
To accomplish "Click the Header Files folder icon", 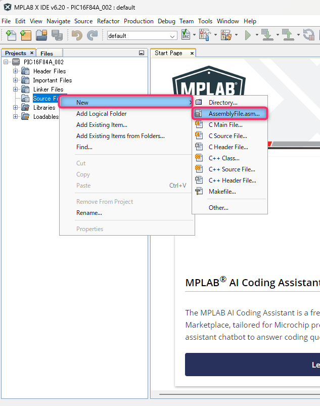I will [25, 71].
